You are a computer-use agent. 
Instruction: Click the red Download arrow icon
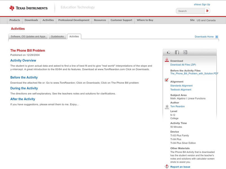coord(167,60)
